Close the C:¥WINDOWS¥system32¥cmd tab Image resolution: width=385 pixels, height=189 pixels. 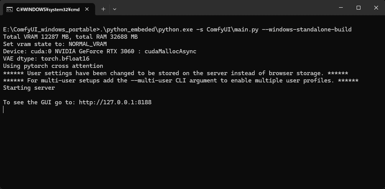point(87,9)
